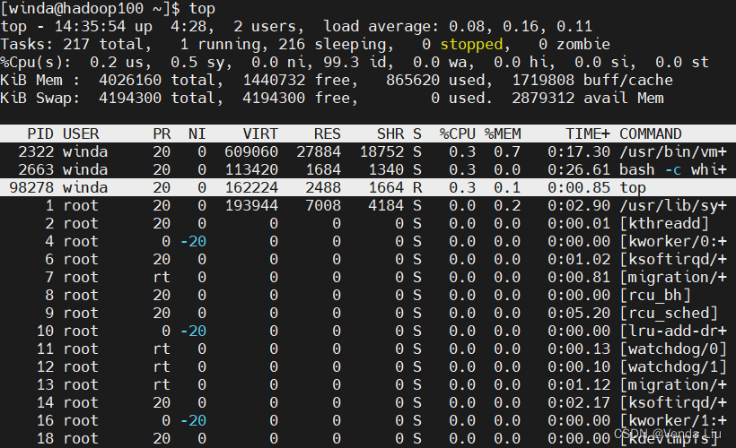Click the [kworker/0:+ process name
The image size is (736, 448).
[x=673, y=241]
